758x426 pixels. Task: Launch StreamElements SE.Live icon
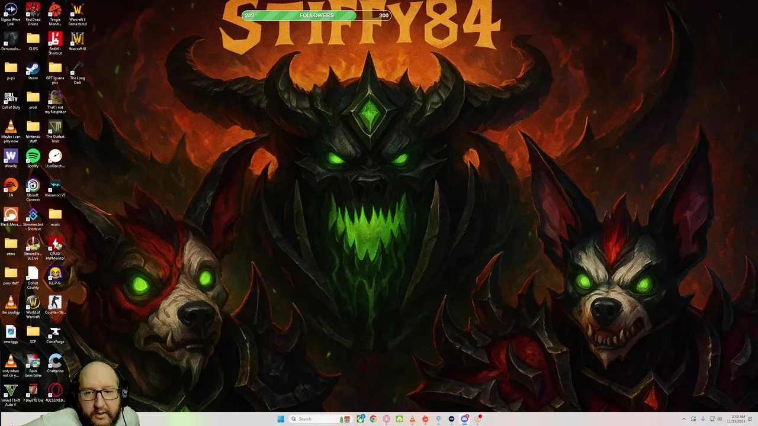point(33,248)
